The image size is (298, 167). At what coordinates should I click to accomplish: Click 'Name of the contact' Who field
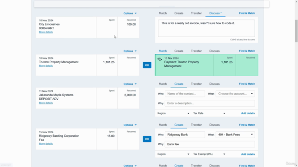point(185,94)
